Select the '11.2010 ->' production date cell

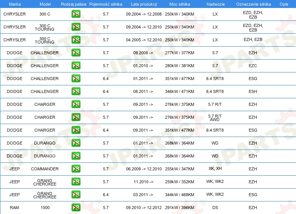click(x=143, y=182)
